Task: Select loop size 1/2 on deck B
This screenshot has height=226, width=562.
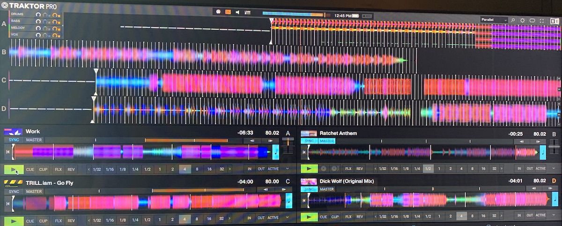Action: pyautogui.click(x=428, y=168)
